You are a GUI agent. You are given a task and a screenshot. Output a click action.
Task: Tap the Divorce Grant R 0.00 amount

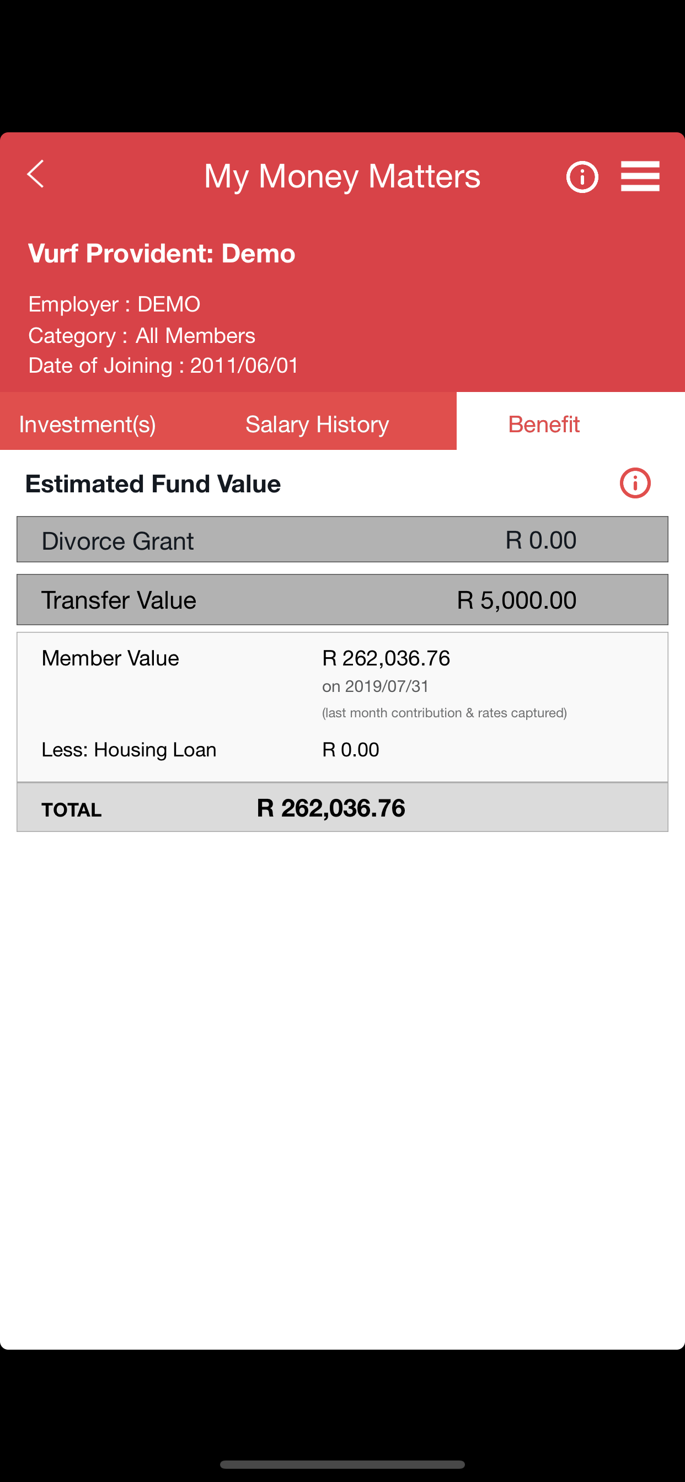540,540
